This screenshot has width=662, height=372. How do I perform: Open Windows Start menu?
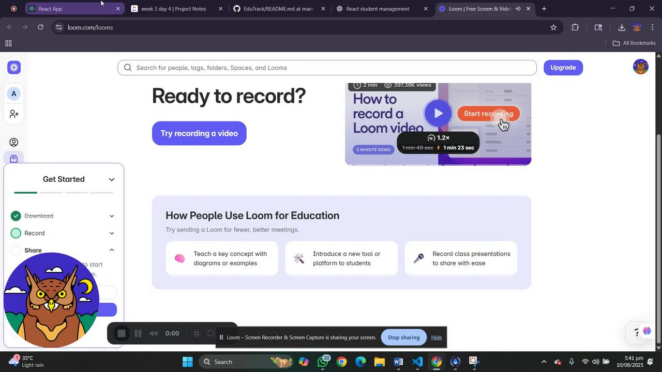point(188,362)
